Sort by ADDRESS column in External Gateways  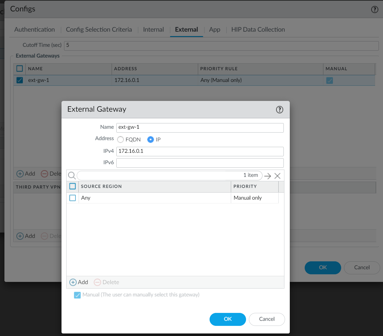point(155,69)
